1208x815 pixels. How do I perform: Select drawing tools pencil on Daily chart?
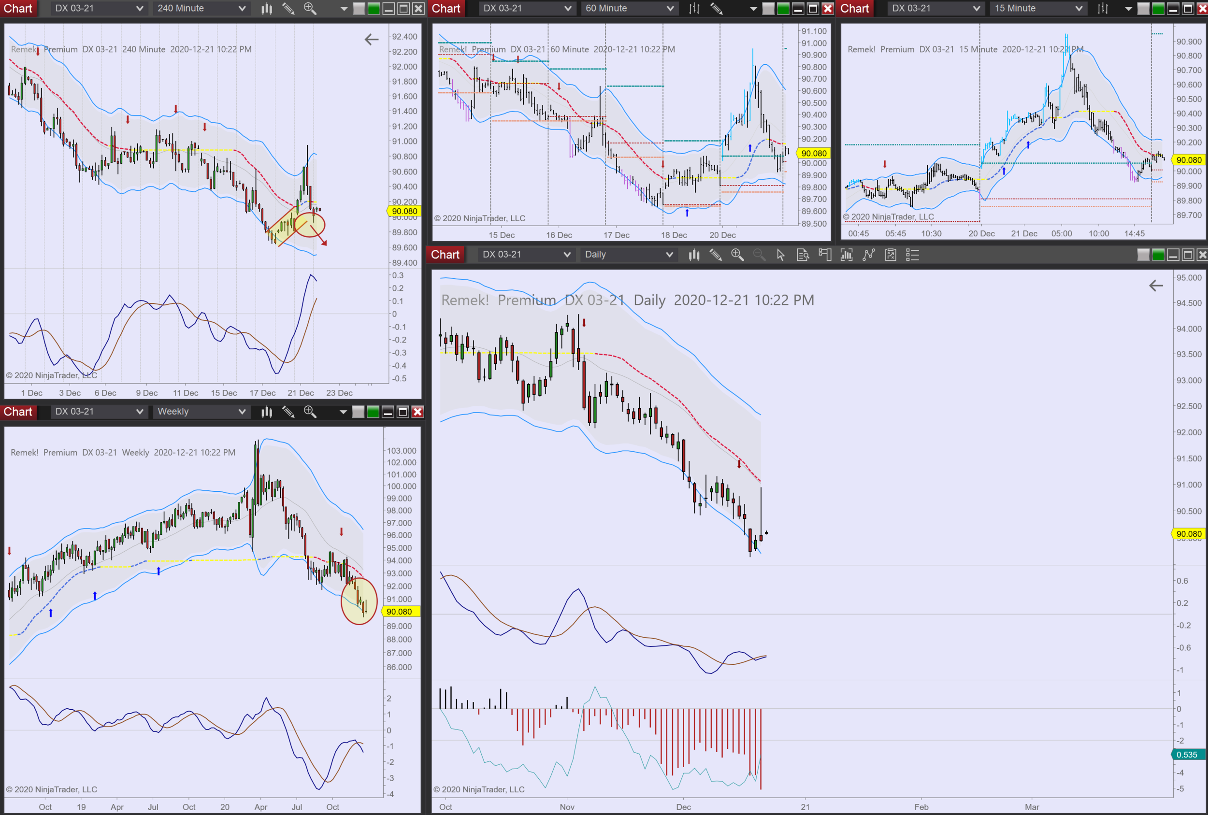(x=716, y=255)
